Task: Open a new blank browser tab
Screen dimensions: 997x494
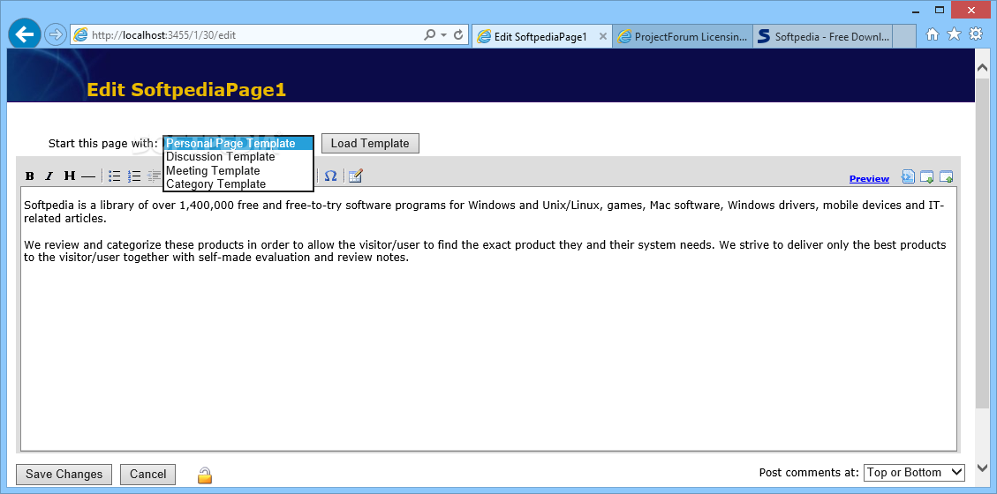Action: coord(904,37)
